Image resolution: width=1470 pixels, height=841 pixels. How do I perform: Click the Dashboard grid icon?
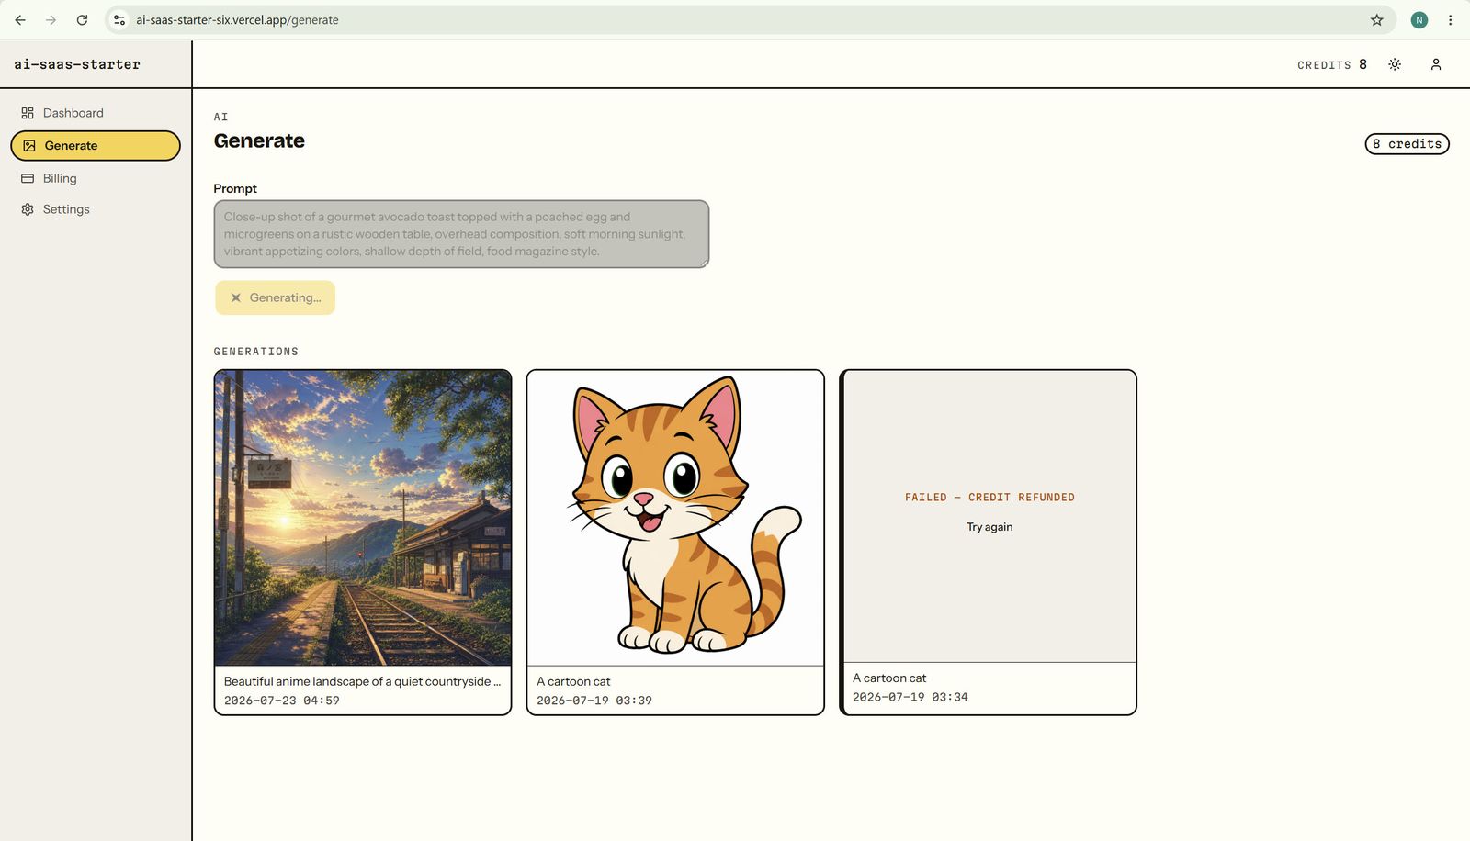tap(28, 113)
